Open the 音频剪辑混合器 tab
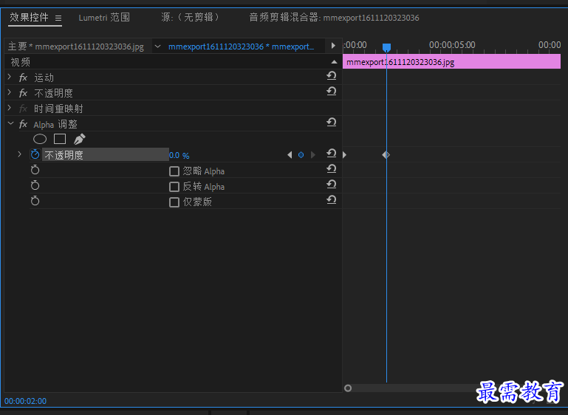Viewport: 568px width, 415px height. (334, 18)
